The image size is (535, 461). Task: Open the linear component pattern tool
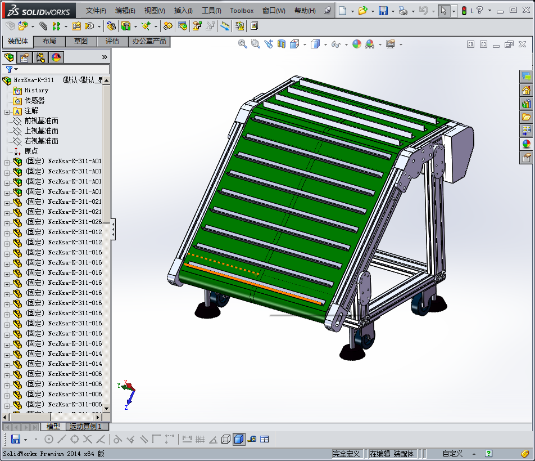pos(56,26)
